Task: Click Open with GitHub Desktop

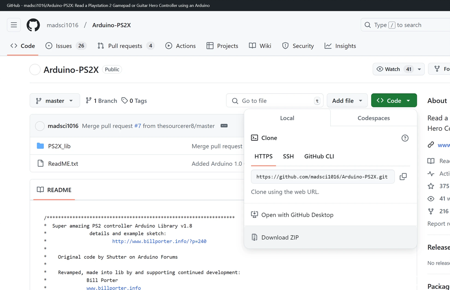Action: (297, 215)
